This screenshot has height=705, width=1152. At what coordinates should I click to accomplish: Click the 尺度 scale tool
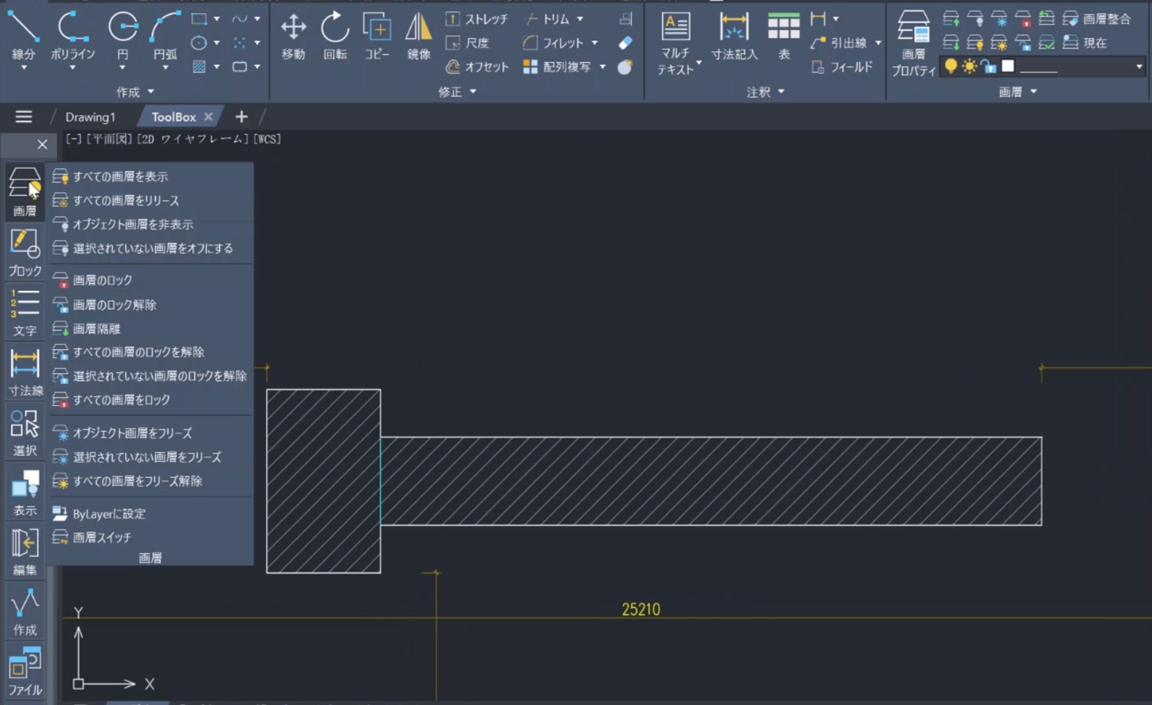[467, 43]
